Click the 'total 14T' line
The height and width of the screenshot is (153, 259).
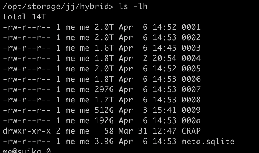tap(27, 17)
